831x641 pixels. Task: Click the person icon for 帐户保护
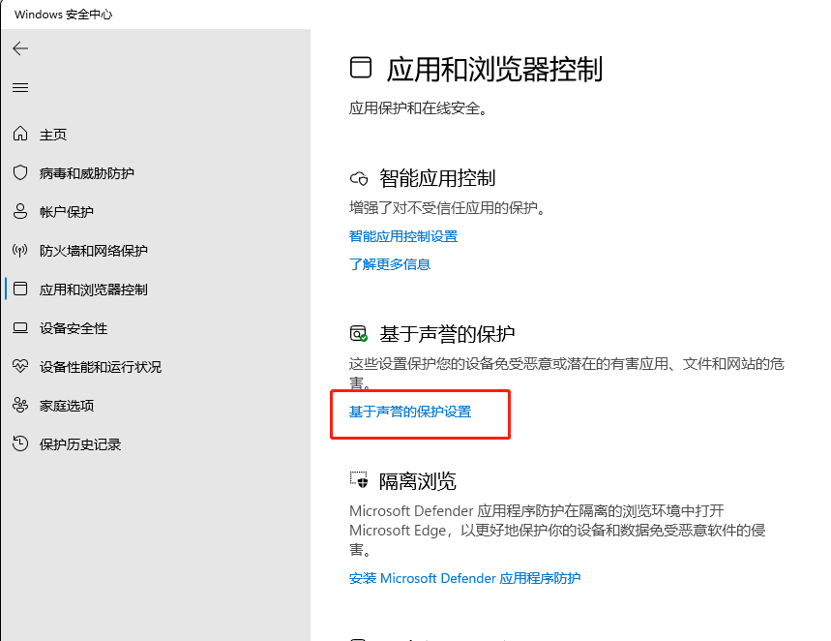(x=20, y=211)
